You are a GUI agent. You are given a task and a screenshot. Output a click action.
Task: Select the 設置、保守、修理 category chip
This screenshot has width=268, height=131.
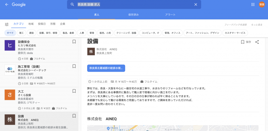click(48, 33)
